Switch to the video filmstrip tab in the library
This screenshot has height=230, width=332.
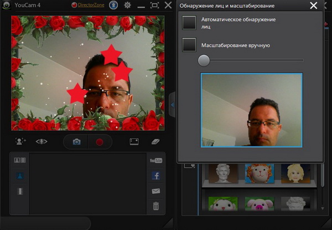point(19,191)
